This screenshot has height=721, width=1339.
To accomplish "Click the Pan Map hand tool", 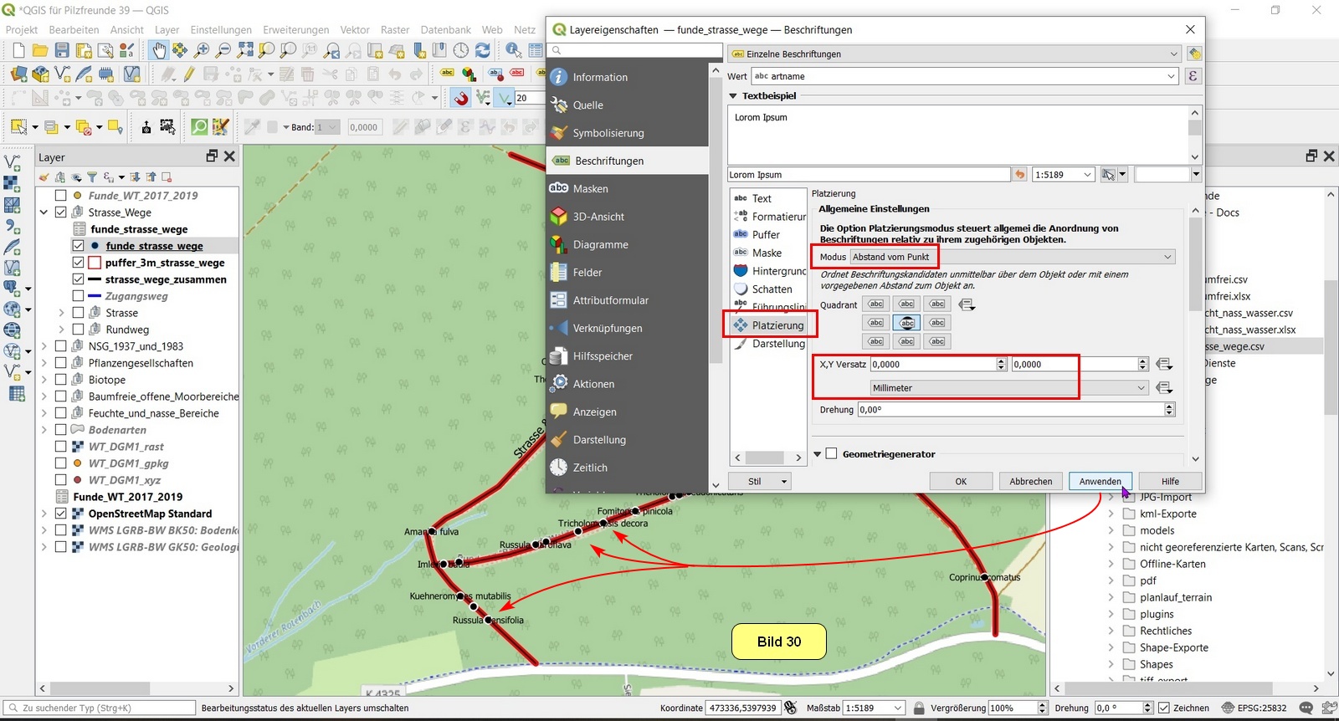I will click(x=158, y=50).
